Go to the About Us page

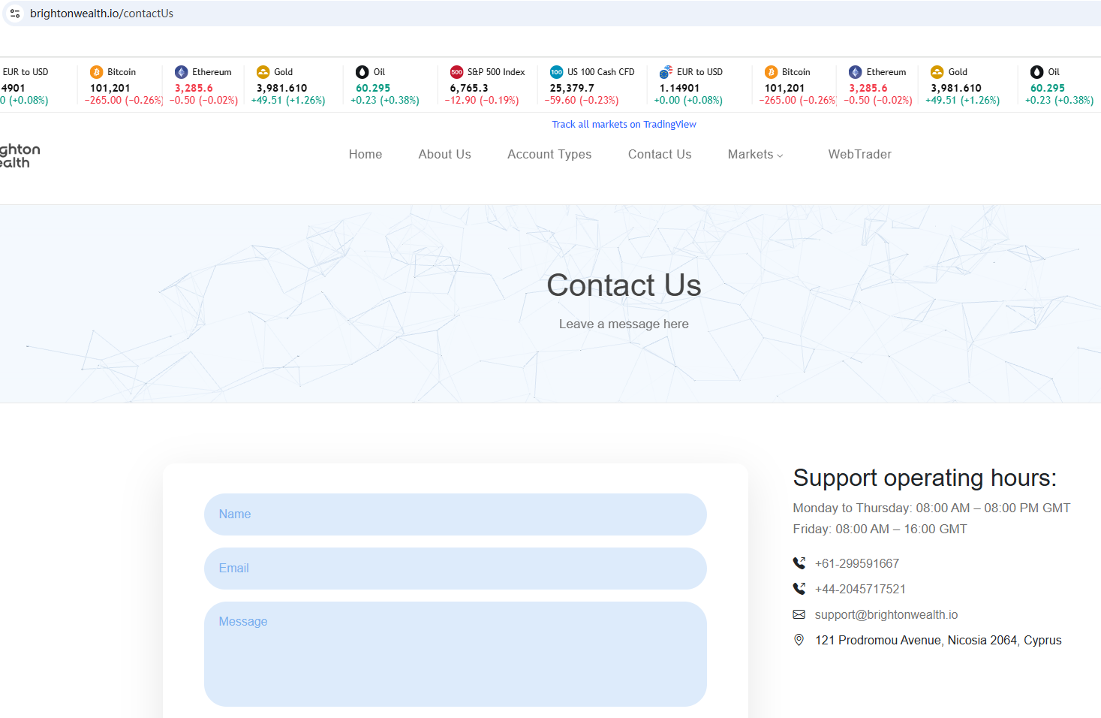click(444, 154)
